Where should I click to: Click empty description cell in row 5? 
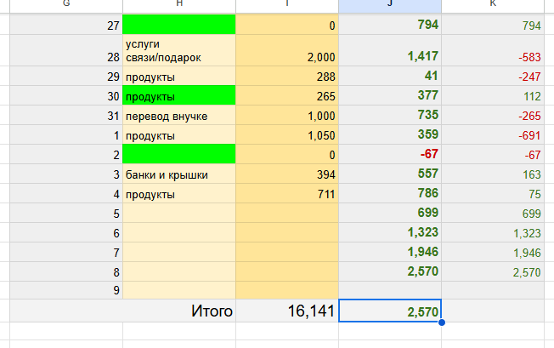(x=179, y=213)
